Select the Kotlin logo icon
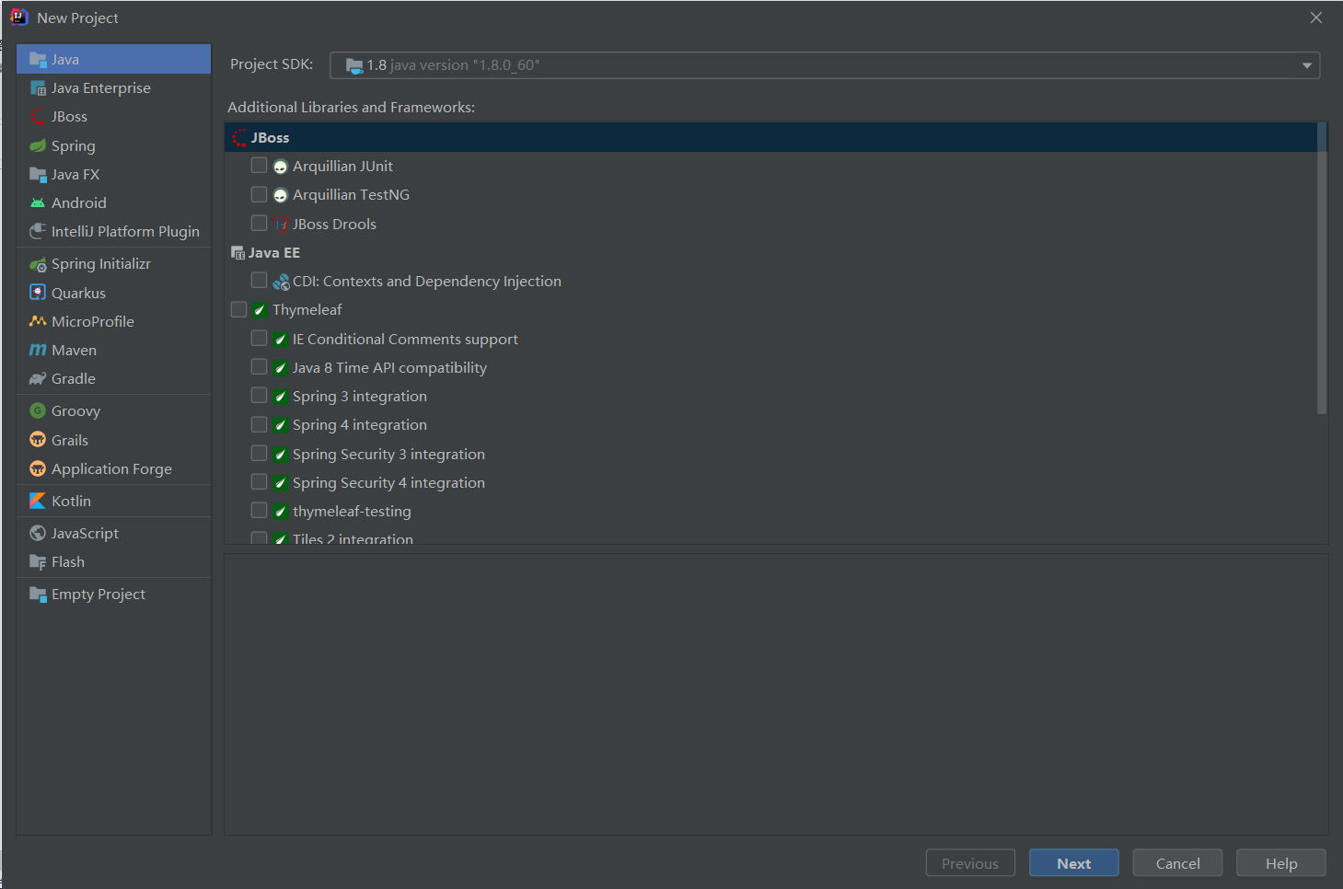The height and width of the screenshot is (889, 1343). 38,501
